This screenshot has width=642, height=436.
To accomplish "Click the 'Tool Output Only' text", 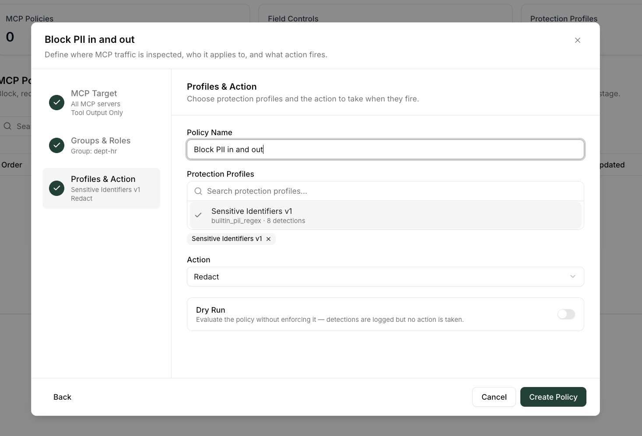I will [x=97, y=113].
